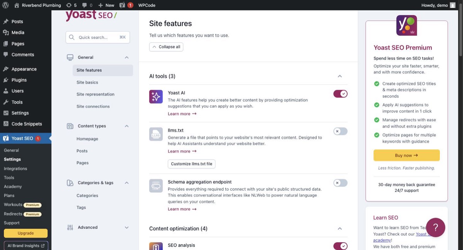
Task: Open AI Brand Insights link
Action: tap(26, 246)
